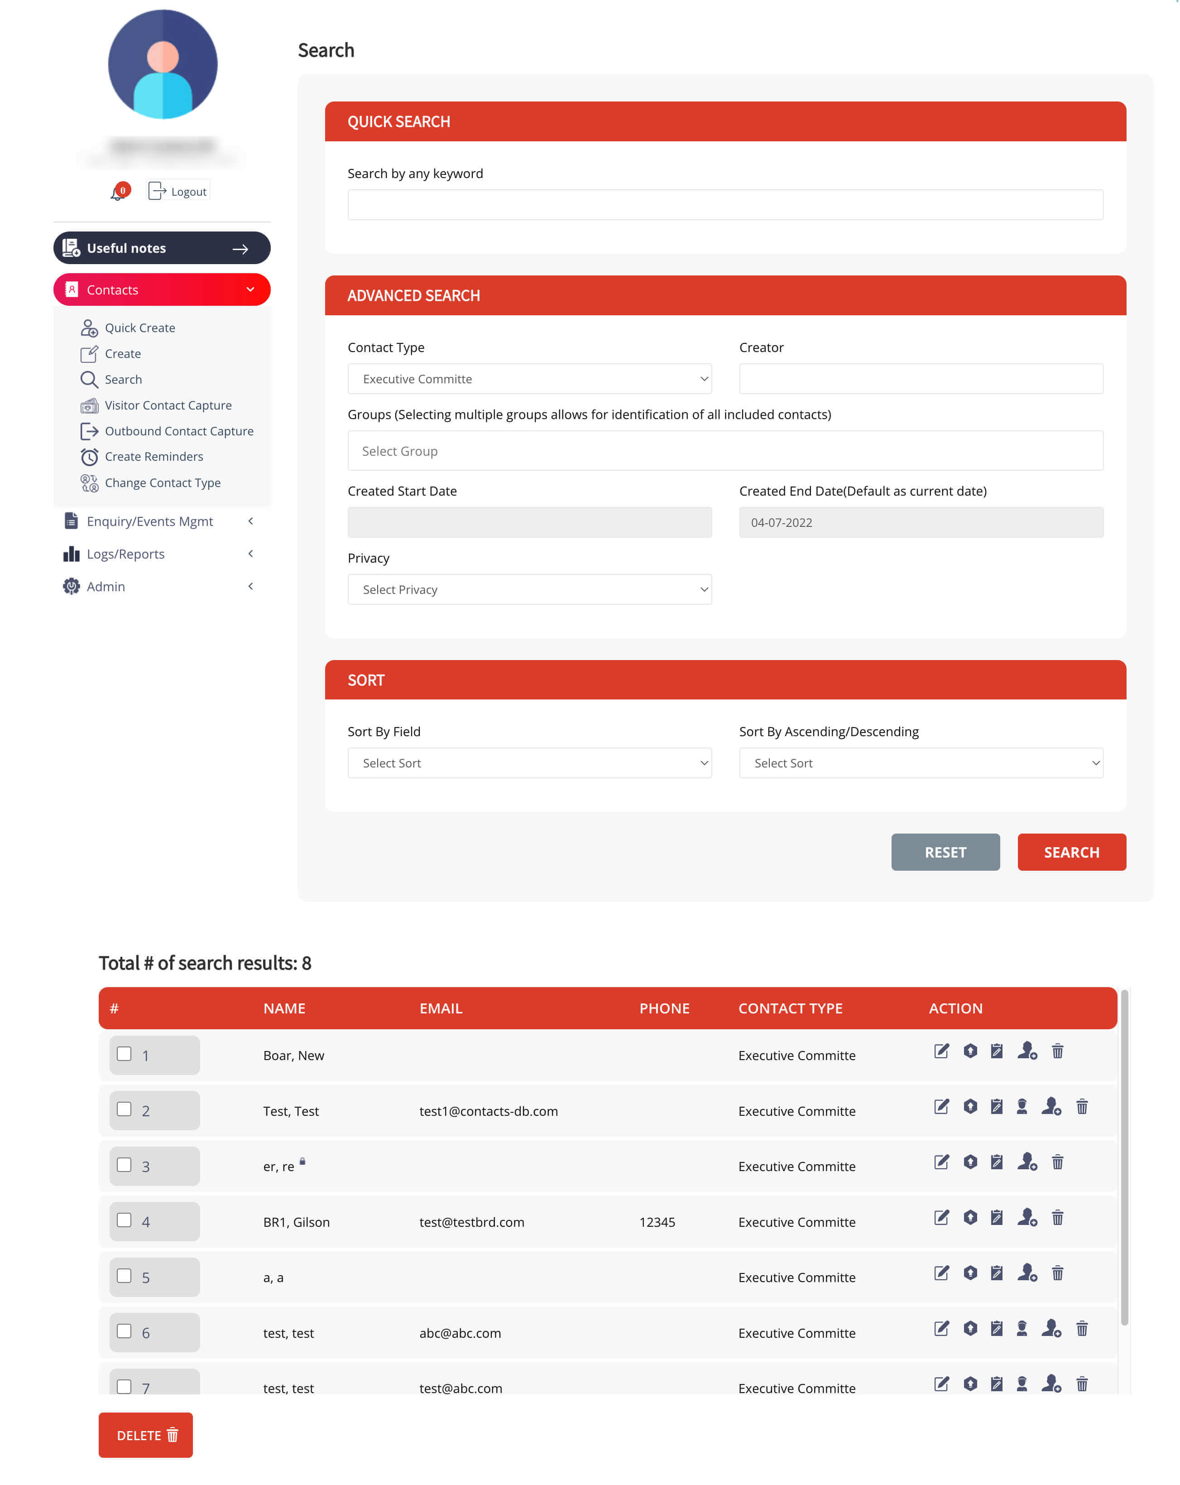Viewport: 1180px width, 1485px height.
Task: Click the RESET button
Action: (x=945, y=852)
